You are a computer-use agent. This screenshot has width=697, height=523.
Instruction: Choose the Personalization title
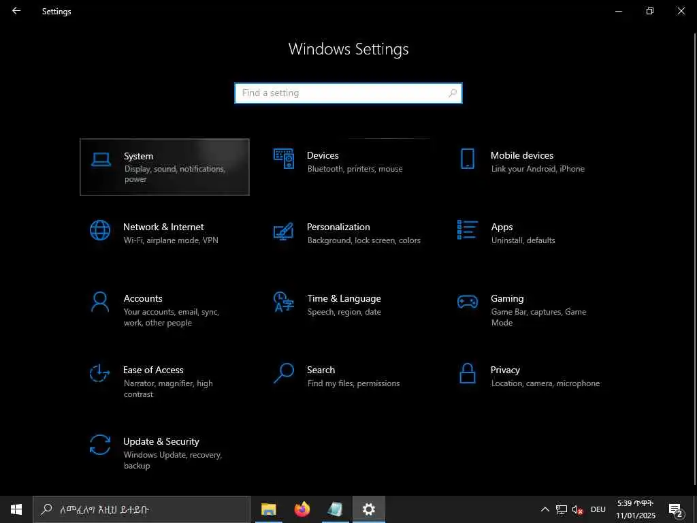click(338, 227)
